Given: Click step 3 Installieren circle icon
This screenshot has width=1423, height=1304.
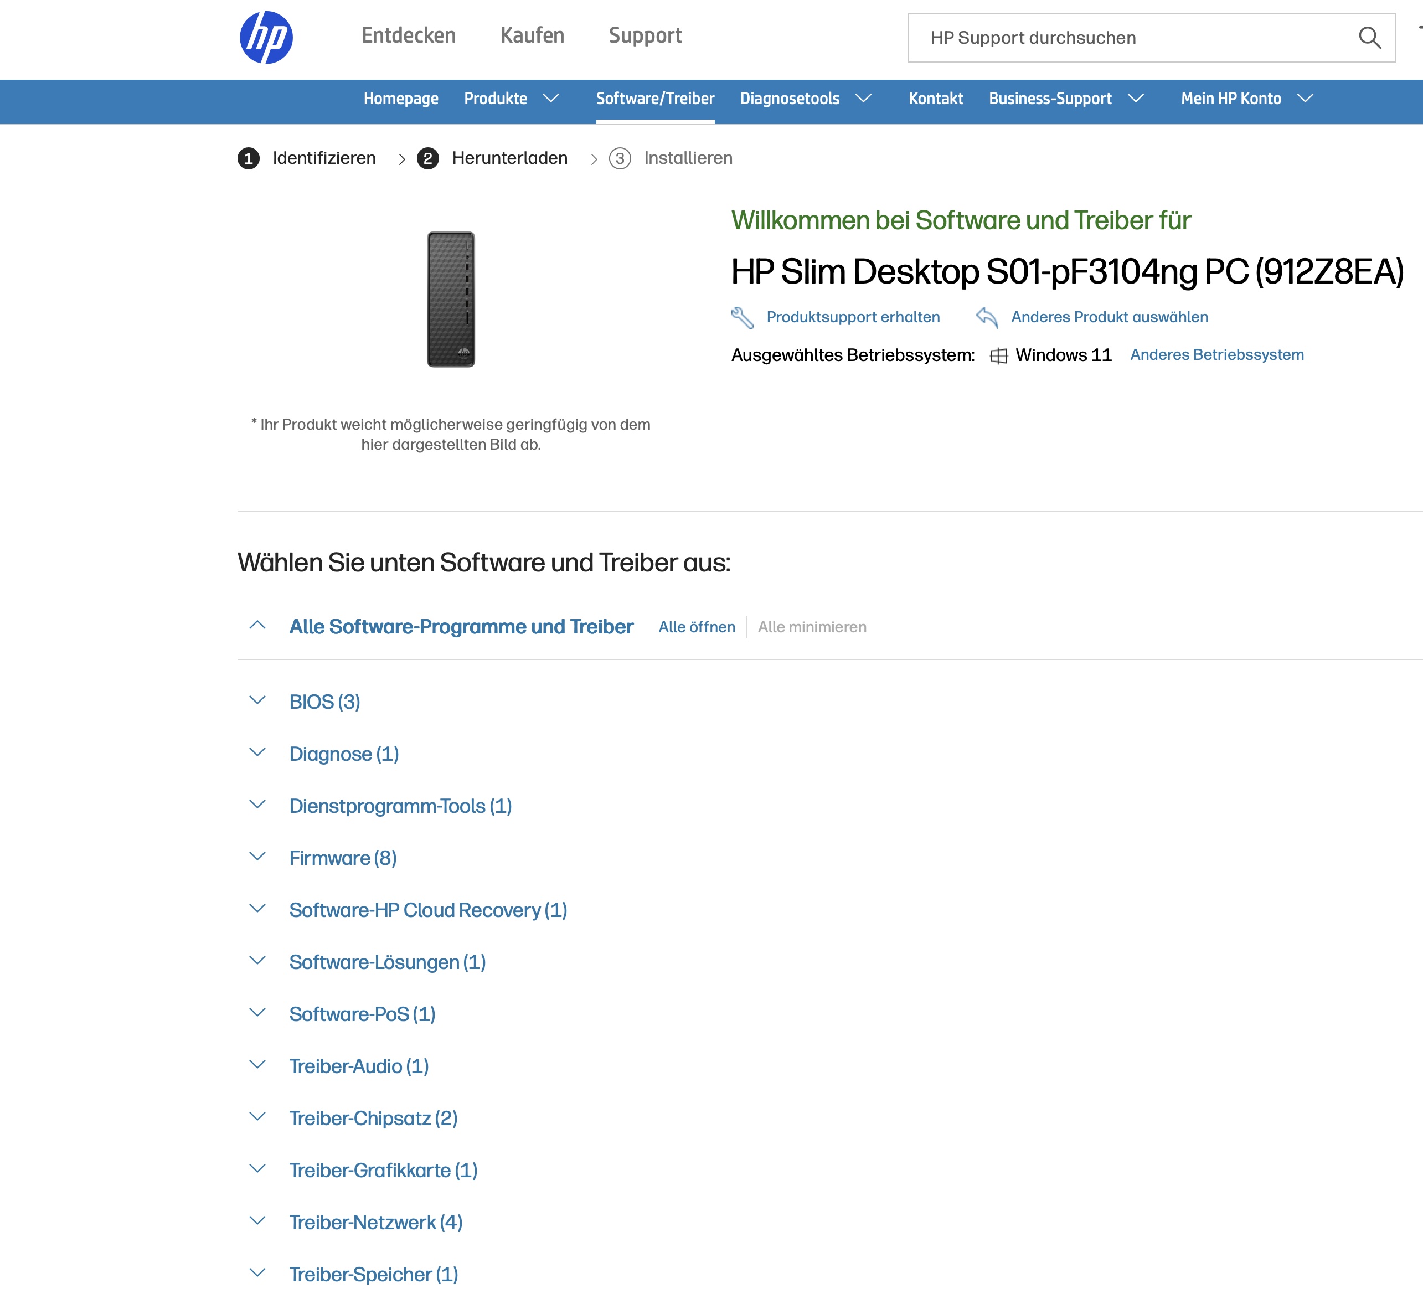Looking at the screenshot, I should (x=620, y=158).
